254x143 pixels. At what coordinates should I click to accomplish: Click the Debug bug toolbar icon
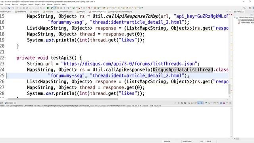click(x=68, y=8)
